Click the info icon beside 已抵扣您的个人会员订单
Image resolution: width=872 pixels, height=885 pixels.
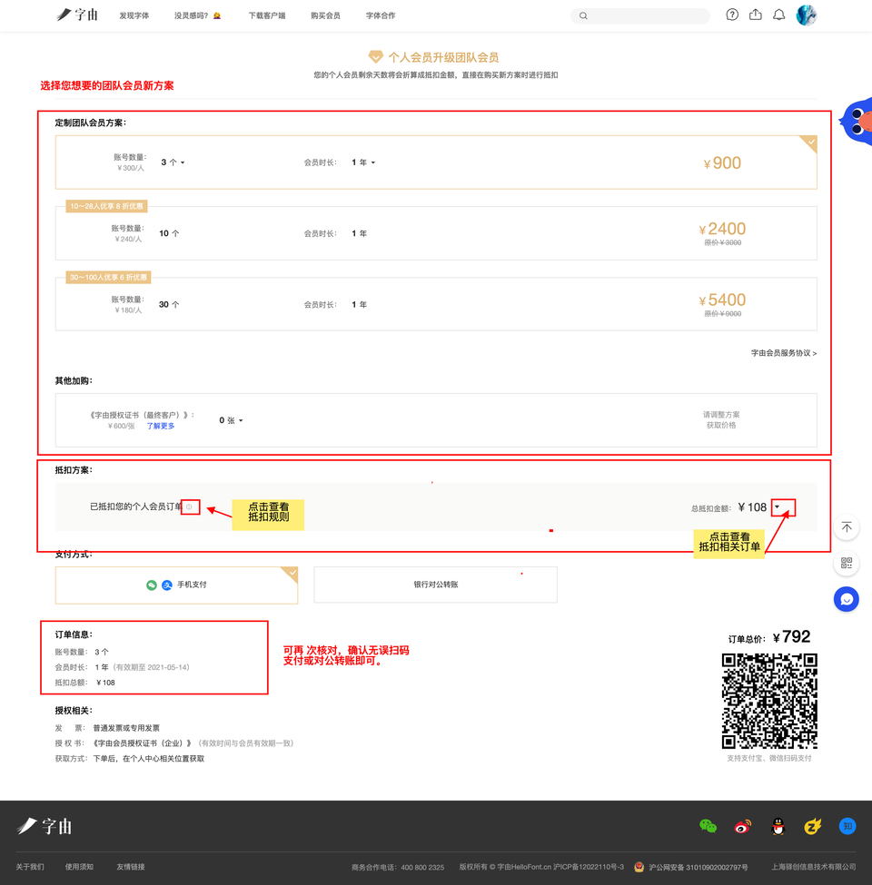coord(189,506)
